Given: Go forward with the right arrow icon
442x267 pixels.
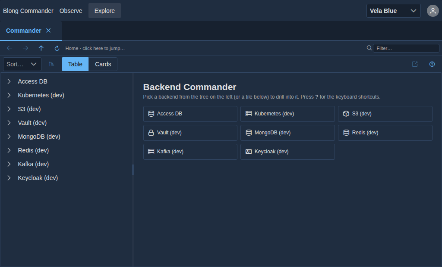Looking at the screenshot, I should pos(25,48).
